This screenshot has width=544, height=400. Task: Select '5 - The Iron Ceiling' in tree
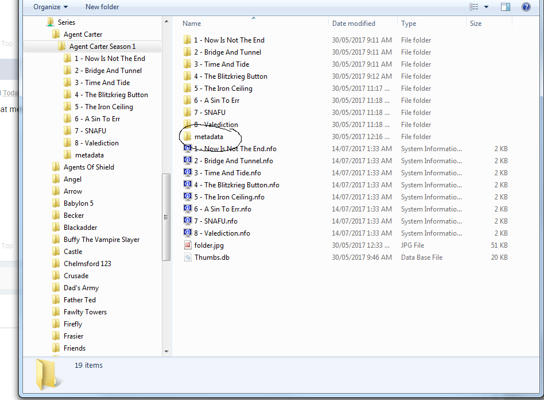(x=104, y=107)
